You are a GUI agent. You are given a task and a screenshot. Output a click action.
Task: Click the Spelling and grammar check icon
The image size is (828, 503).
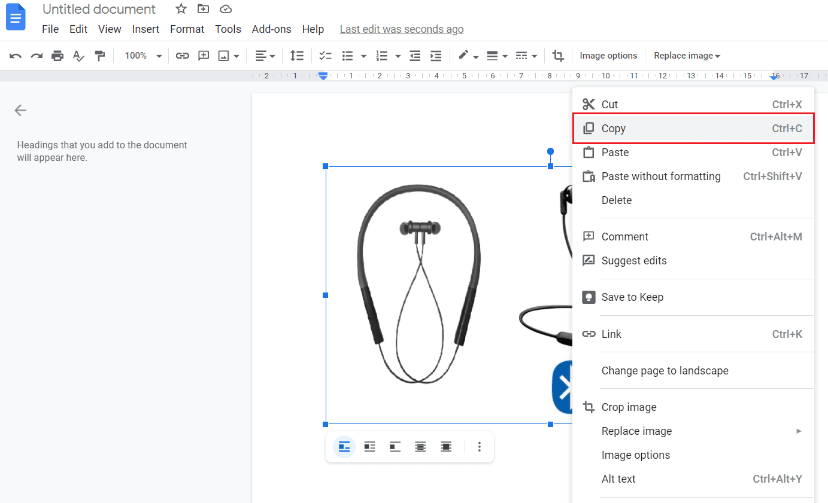point(78,56)
